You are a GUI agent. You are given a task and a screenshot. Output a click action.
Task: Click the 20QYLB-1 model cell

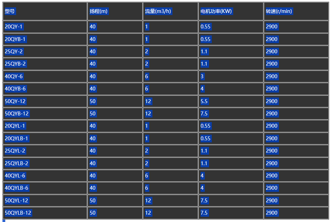coord(45,139)
